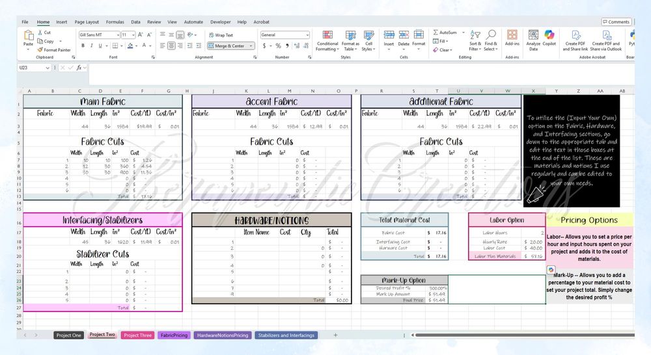
Task: Select the Desired Profit % value cell
Action: pos(436,288)
